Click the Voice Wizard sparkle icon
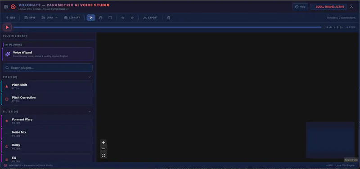Screen dimensions: 360x169 8,54
